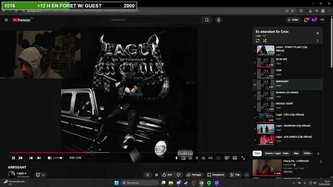This screenshot has width=333, height=187.
Task: Play the track 30 DE SPÉ
Action: pyautogui.click(x=287, y=62)
